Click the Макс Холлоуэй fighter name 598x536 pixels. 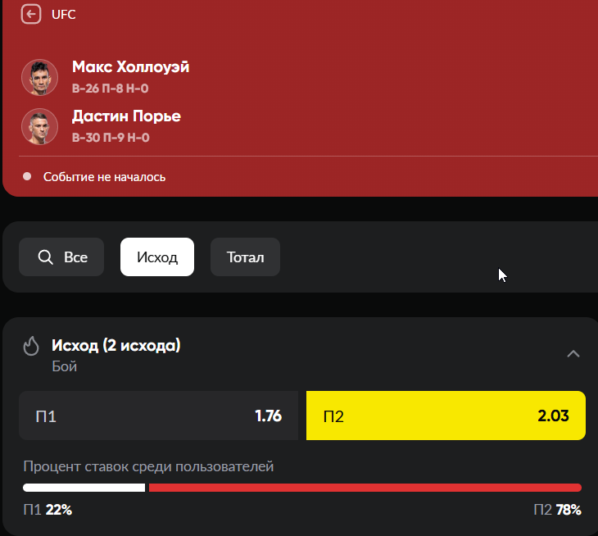pos(131,67)
